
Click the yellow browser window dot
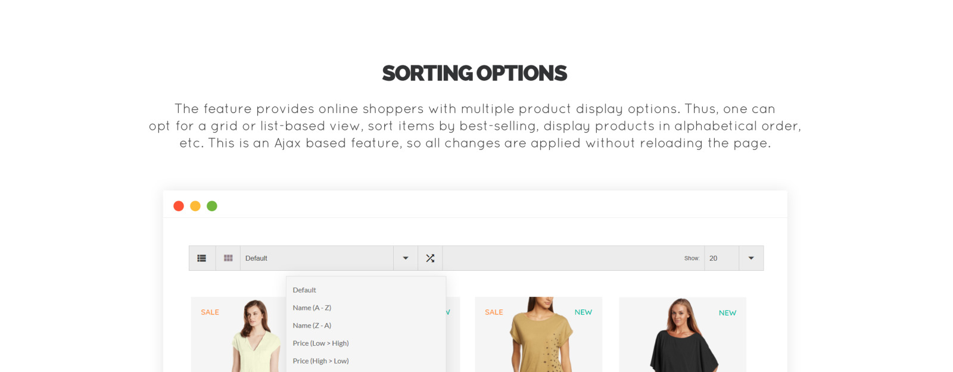[x=195, y=205]
